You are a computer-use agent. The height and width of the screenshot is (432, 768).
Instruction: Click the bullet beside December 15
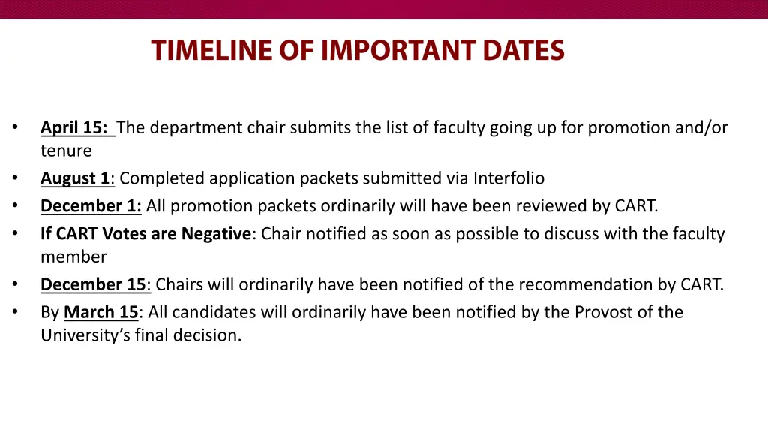(15, 284)
